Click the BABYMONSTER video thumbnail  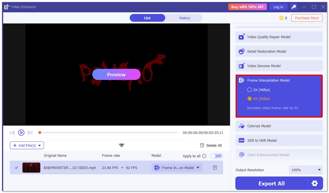[x=31, y=168]
